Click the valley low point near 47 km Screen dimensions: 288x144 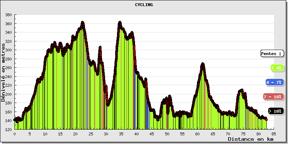point(158,119)
